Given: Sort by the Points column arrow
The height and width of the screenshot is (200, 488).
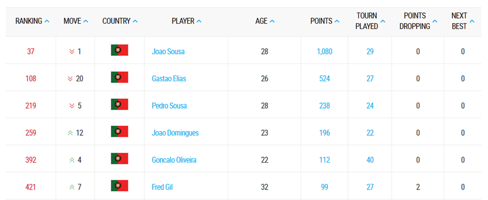Looking at the screenshot, I should (337, 21).
